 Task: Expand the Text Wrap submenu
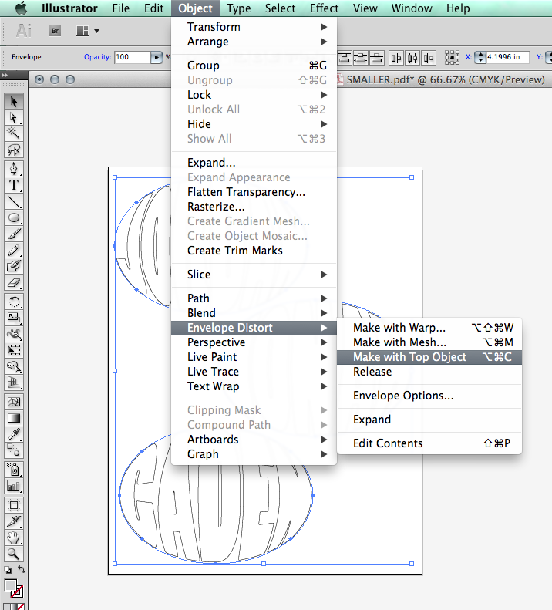pos(254,386)
